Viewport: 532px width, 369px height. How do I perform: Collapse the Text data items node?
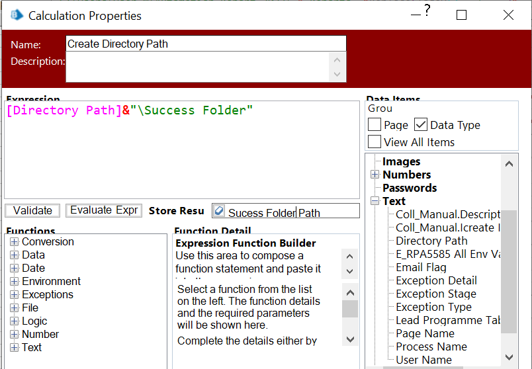375,201
